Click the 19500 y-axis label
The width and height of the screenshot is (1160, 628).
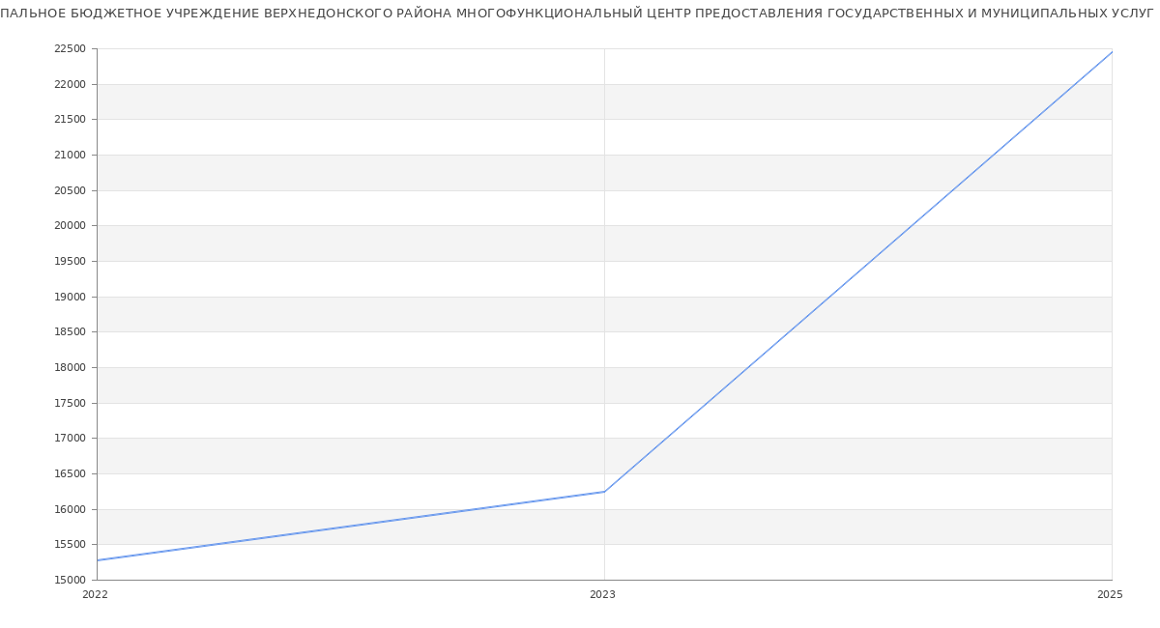click(x=70, y=262)
